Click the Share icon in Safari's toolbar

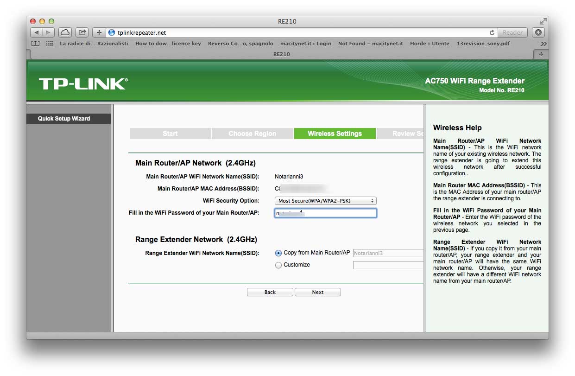(82, 32)
